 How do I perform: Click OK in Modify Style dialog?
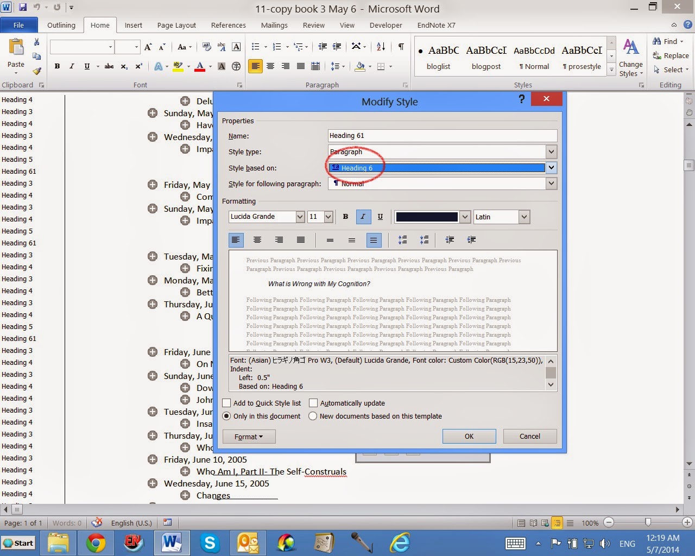tap(469, 437)
